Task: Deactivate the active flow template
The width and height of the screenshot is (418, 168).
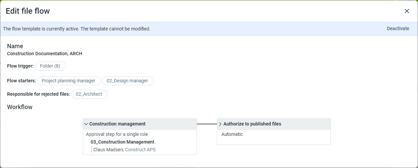Action: (x=398, y=29)
